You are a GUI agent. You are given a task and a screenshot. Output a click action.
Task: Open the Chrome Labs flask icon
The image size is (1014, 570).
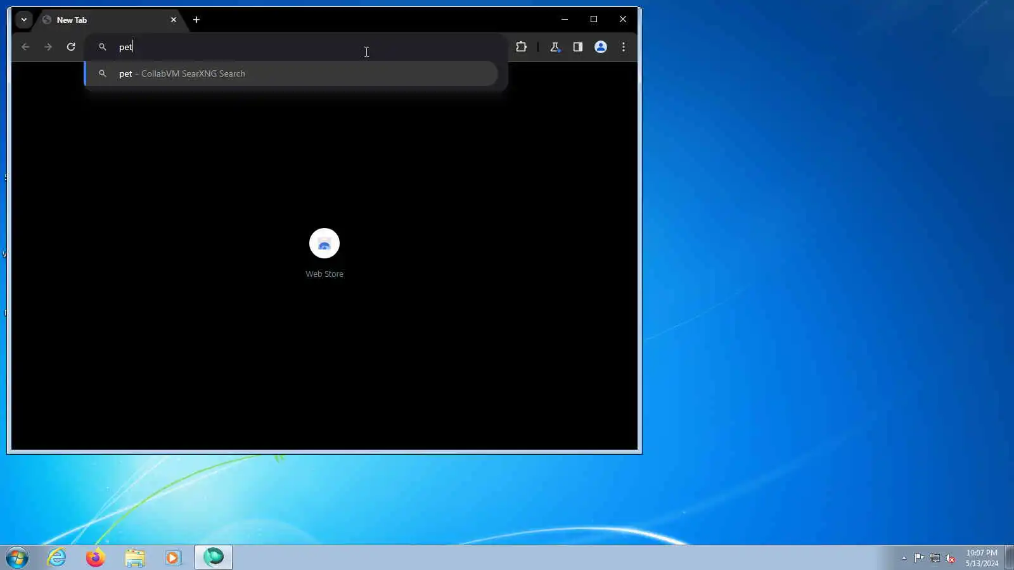555,47
